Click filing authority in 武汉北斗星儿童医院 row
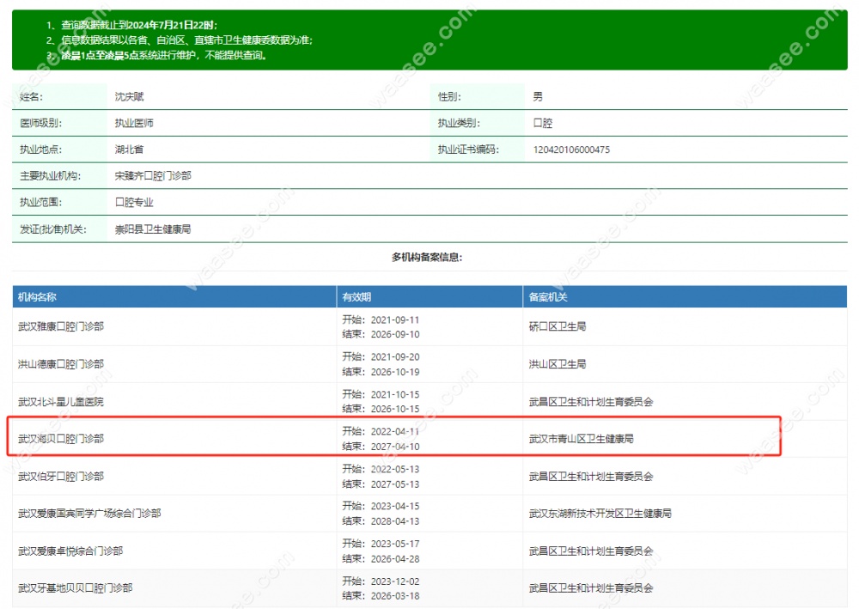This screenshot has width=859, height=609. pyautogui.click(x=591, y=401)
